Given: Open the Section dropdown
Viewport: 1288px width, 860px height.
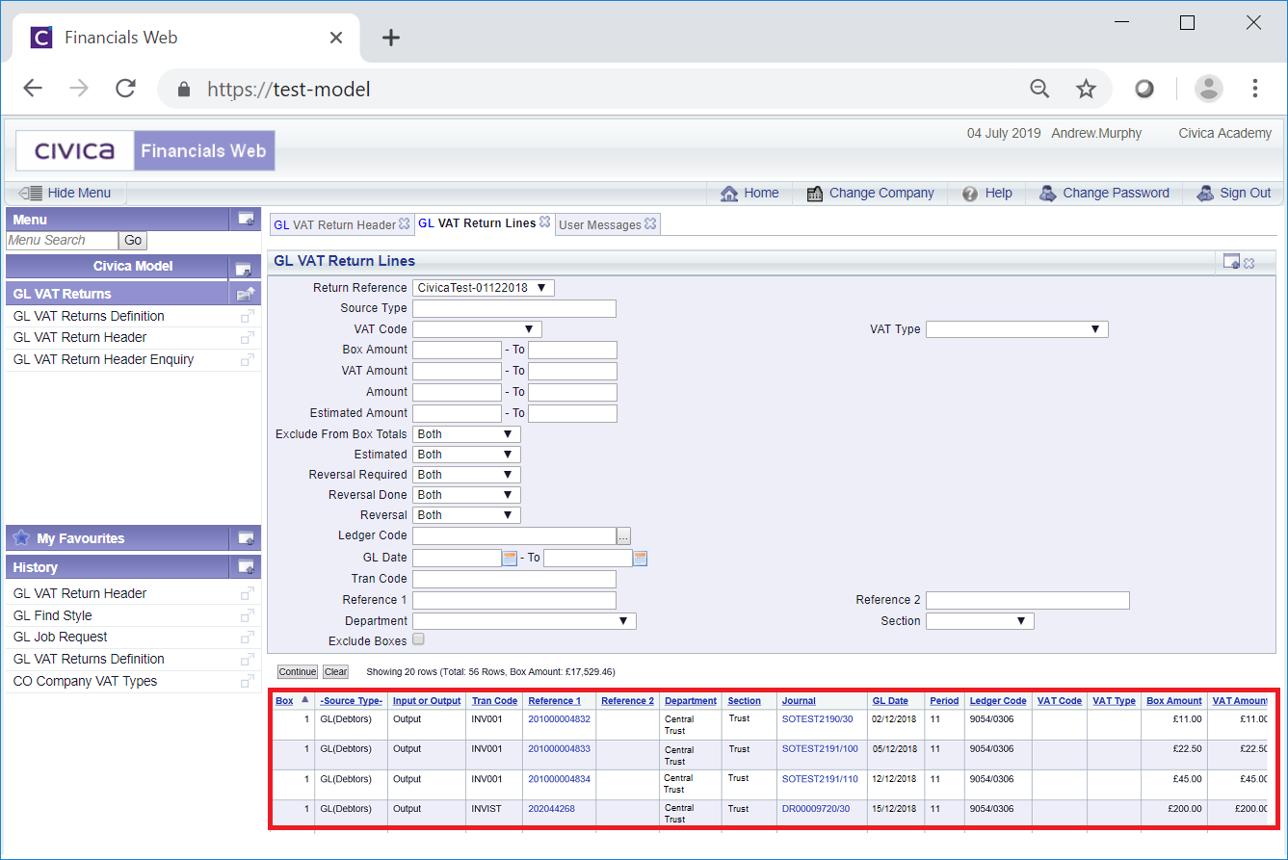Looking at the screenshot, I should pos(980,621).
